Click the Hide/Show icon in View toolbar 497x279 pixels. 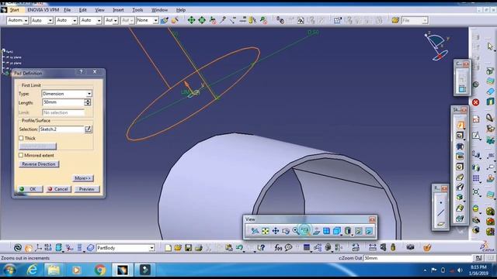click(359, 231)
